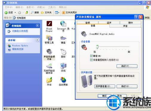Open the 鼠标 mouse icon

63,52
